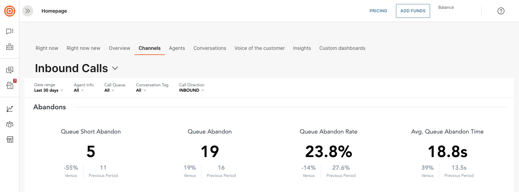The image size is (519, 192).
Task: Open the Call Queue filter dropdown
Action: pyautogui.click(x=115, y=88)
